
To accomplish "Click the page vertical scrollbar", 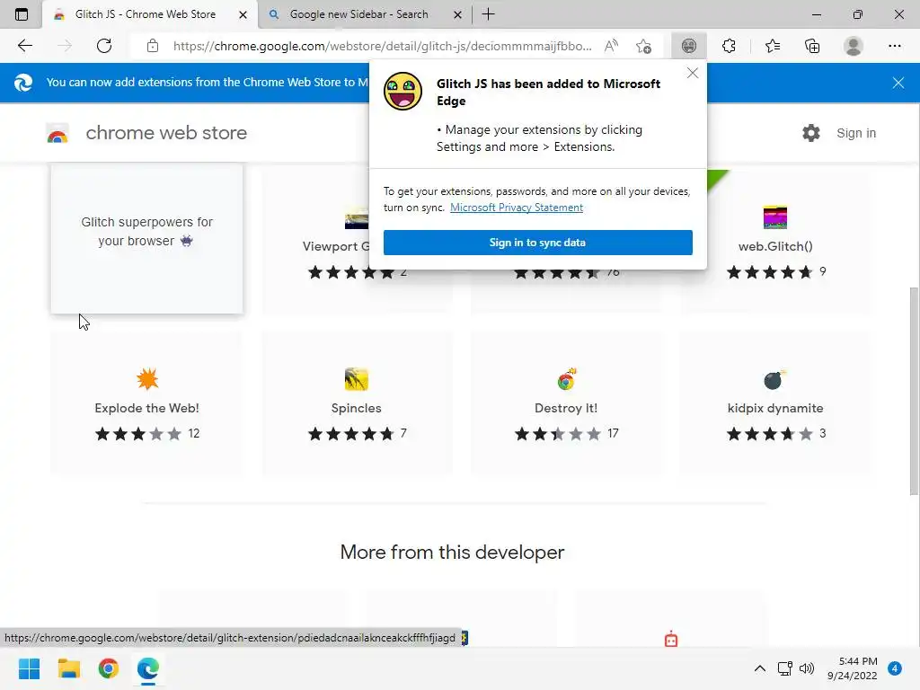I will coord(914,390).
